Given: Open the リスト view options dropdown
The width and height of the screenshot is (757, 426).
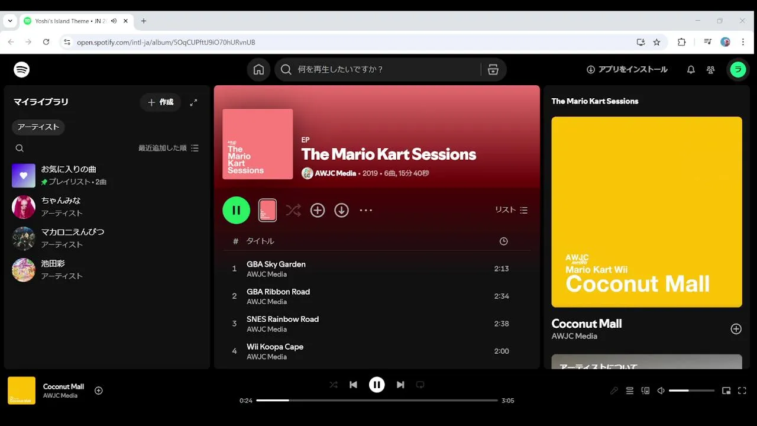Looking at the screenshot, I should [511, 210].
